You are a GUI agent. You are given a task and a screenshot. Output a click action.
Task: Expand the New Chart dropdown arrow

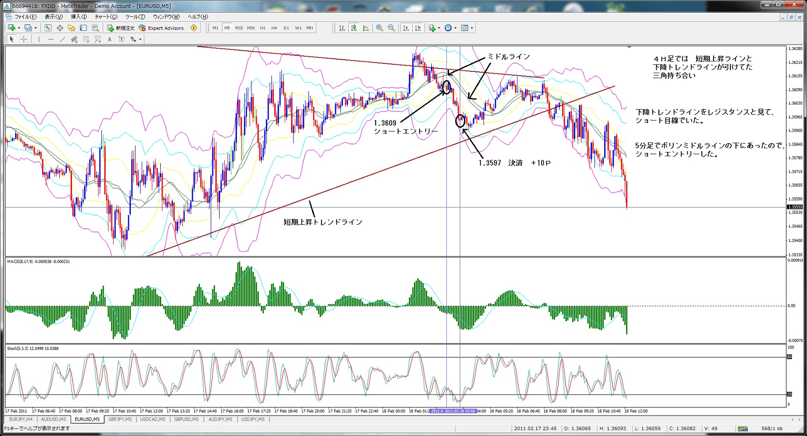pyautogui.click(x=19, y=28)
